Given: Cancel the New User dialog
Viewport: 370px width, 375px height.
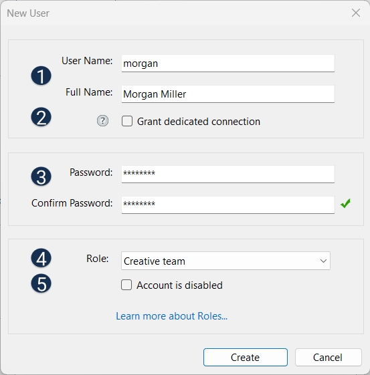Looking at the screenshot, I should 328,358.
